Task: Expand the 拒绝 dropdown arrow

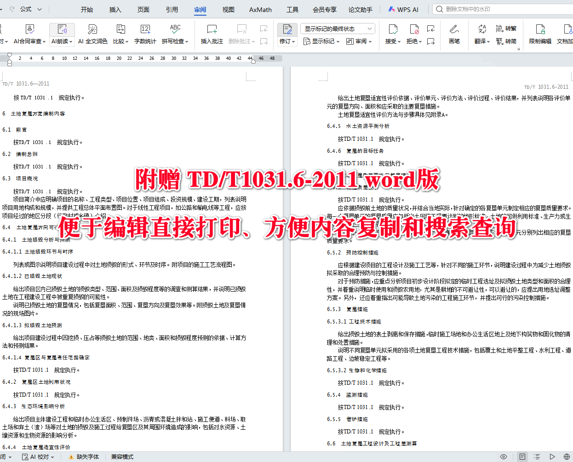Action: click(420, 42)
